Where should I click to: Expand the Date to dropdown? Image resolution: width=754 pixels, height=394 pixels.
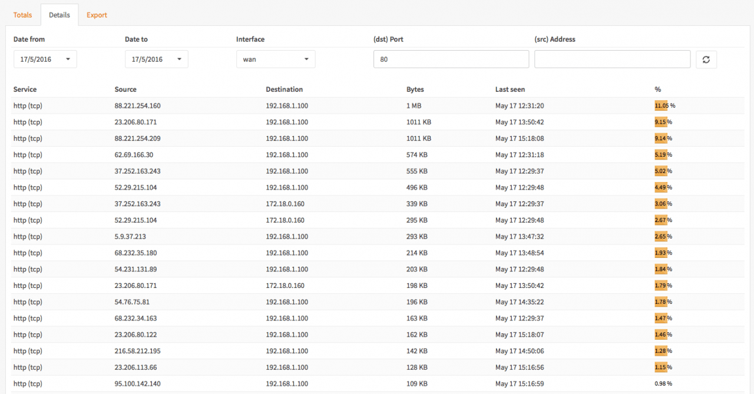pos(157,59)
